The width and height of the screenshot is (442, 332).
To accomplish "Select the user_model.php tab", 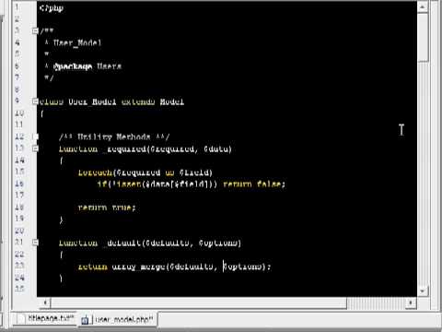I will point(118,319).
